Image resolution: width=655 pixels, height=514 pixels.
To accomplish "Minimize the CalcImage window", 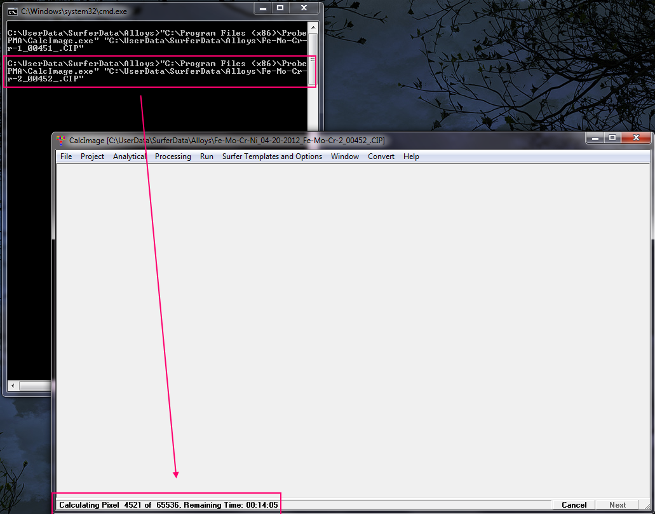I will point(596,138).
